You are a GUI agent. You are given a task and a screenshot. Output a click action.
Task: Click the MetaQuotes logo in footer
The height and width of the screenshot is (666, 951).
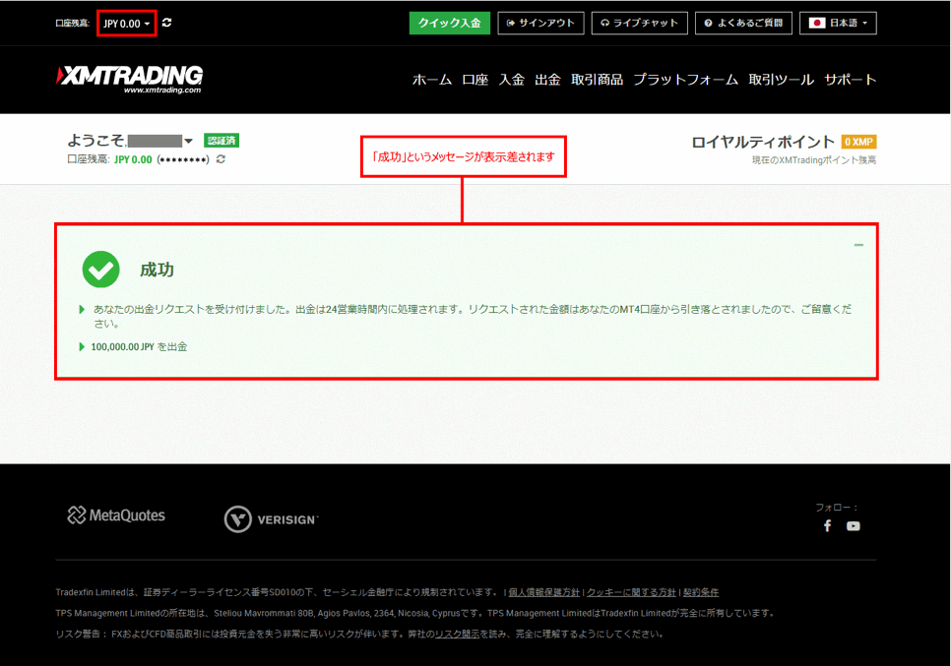(x=116, y=515)
